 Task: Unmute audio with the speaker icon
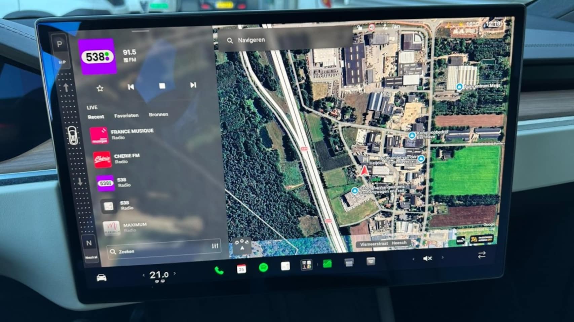(427, 258)
